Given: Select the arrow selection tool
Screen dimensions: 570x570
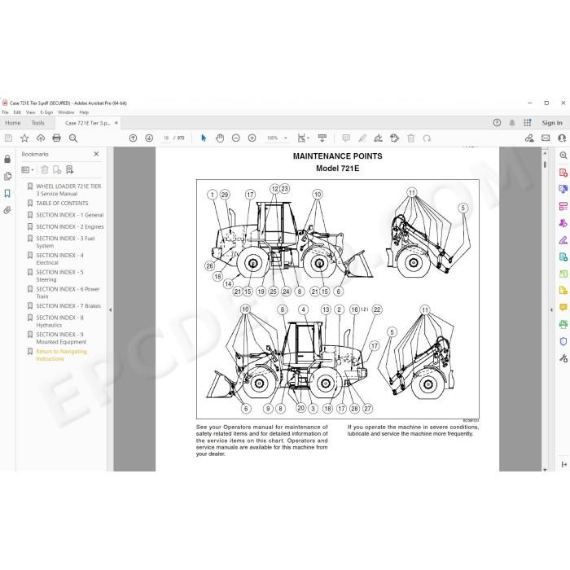Looking at the screenshot, I should (204, 138).
